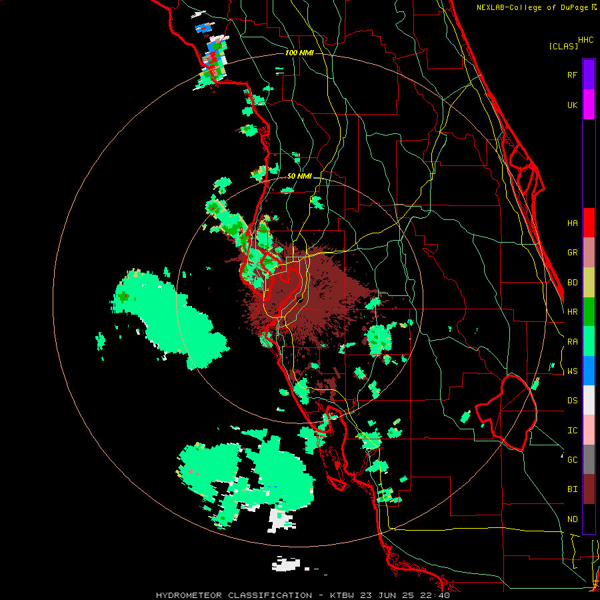Select the BD yellow-tan legend swatch

click(589, 282)
